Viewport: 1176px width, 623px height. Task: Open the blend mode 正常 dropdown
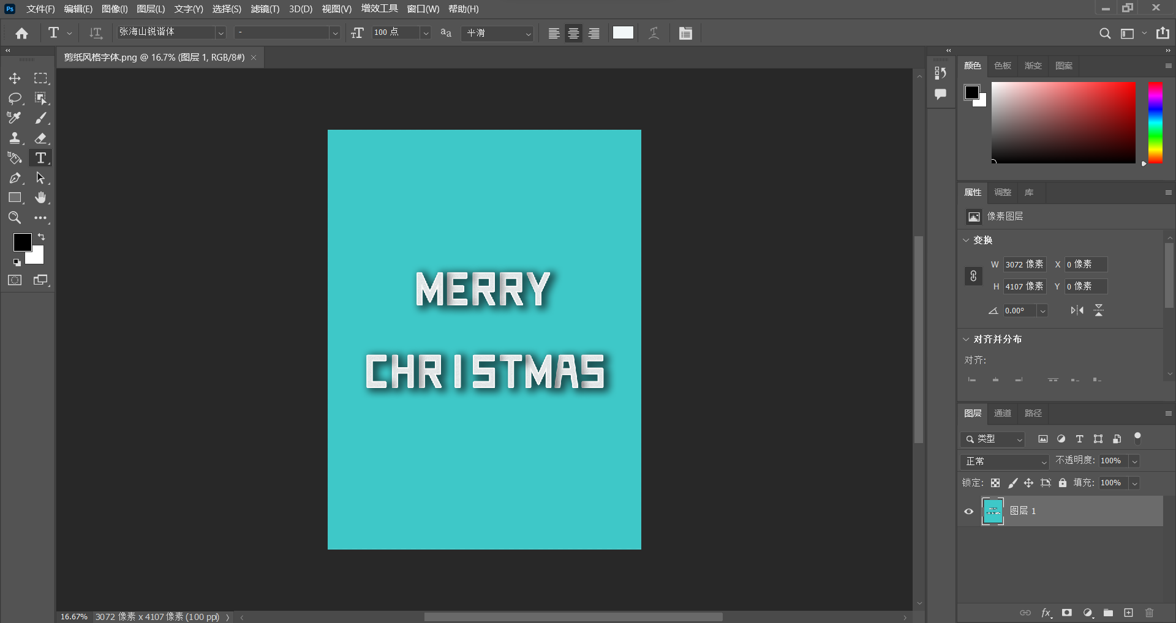pos(1006,461)
